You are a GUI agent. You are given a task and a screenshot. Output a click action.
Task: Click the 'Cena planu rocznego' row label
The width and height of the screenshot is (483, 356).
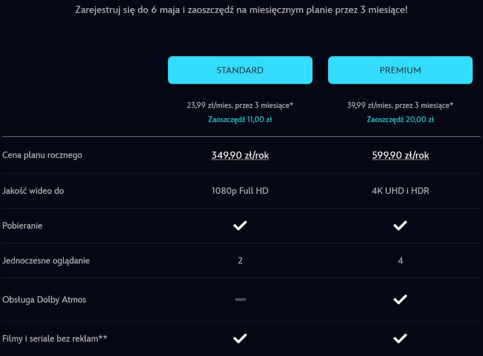tap(42, 155)
